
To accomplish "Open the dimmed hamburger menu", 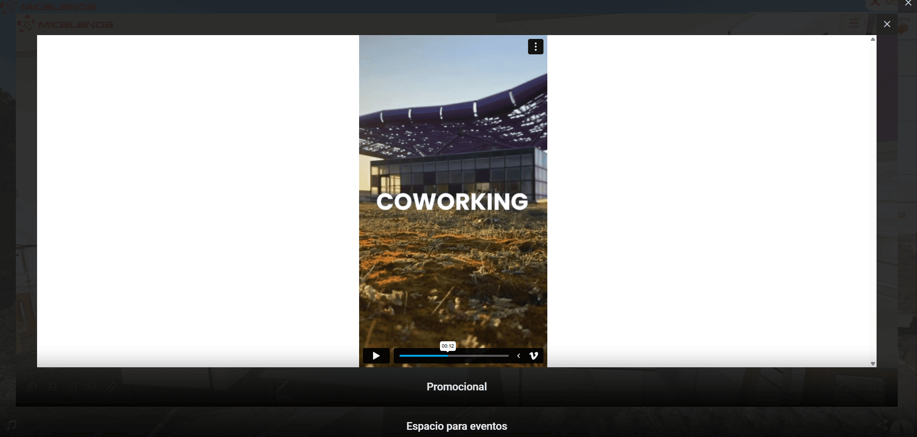I will pyautogui.click(x=853, y=23).
